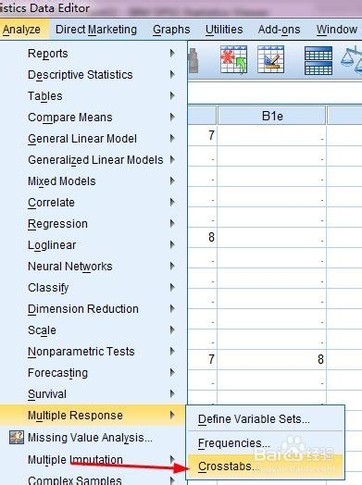
Task: Click the Insert Cases toolbar icon
Action: tap(233, 59)
